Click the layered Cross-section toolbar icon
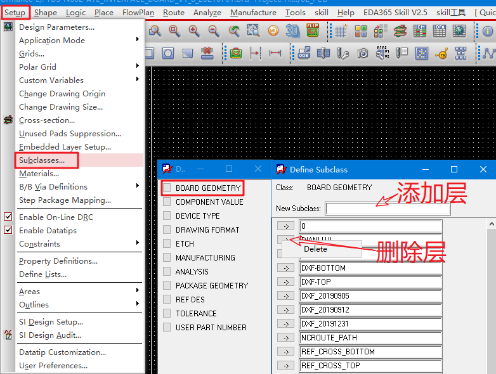Image resolution: width=496 pixels, height=374 pixels. click(x=400, y=31)
